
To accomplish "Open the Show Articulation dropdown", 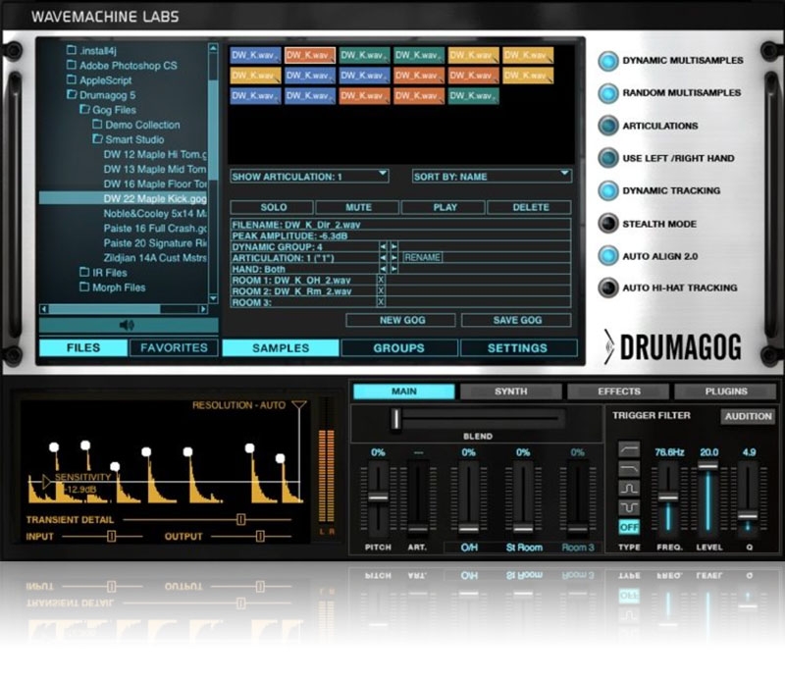I will (x=309, y=177).
